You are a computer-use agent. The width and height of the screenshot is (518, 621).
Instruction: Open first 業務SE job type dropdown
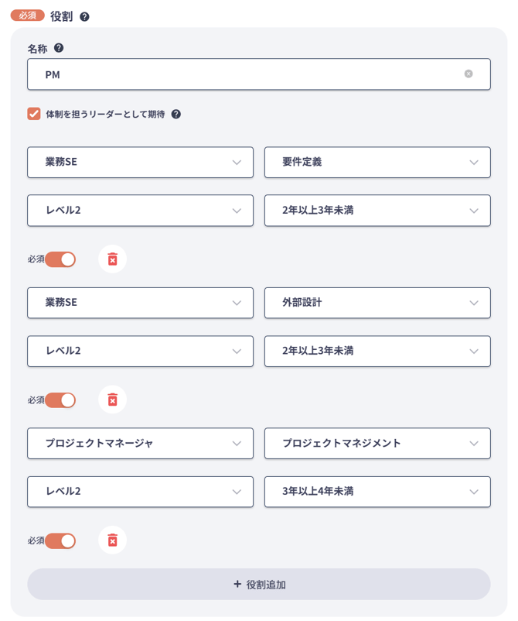(x=141, y=163)
